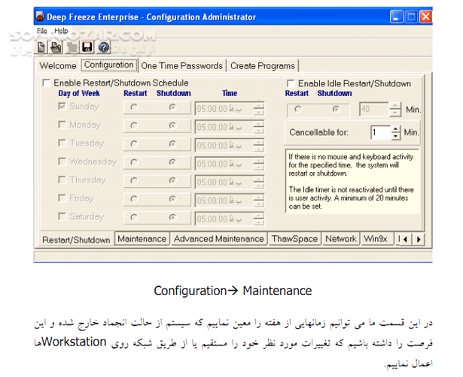The width and height of the screenshot is (463, 377).
Task: Click the New configuration toolbar icon
Action: click(43, 47)
